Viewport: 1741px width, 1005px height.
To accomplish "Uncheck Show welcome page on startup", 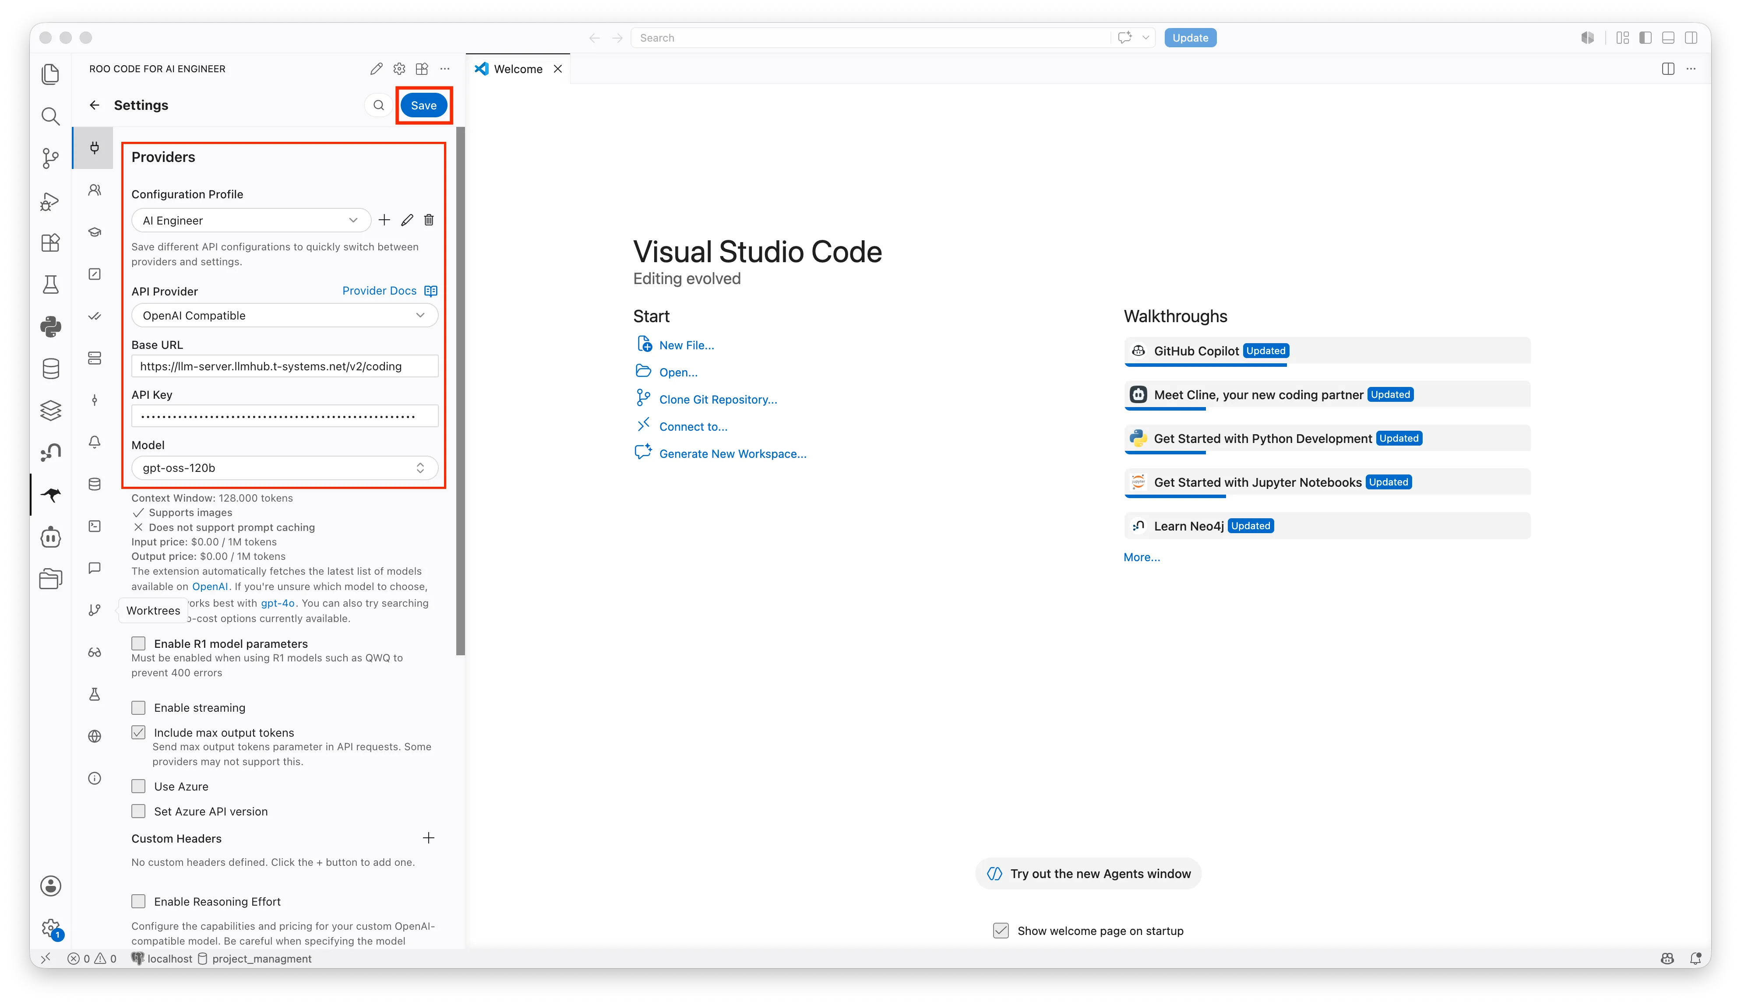I will [x=1000, y=931].
